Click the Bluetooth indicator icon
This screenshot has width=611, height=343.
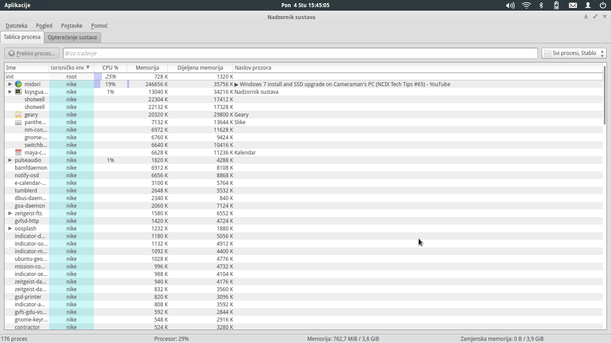(x=541, y=5)
